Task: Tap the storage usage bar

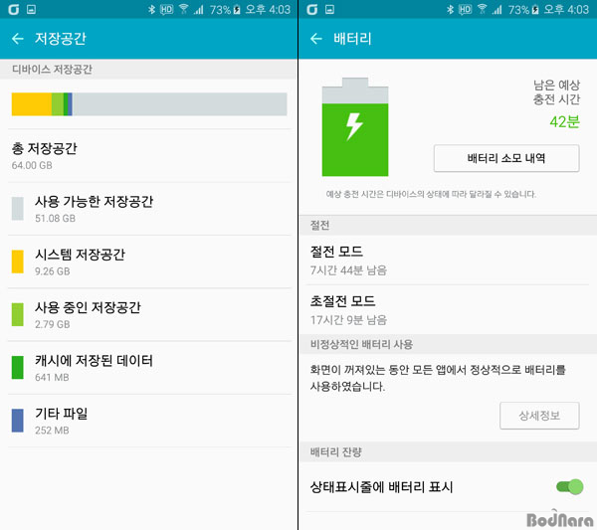Action: coord(149,103)
